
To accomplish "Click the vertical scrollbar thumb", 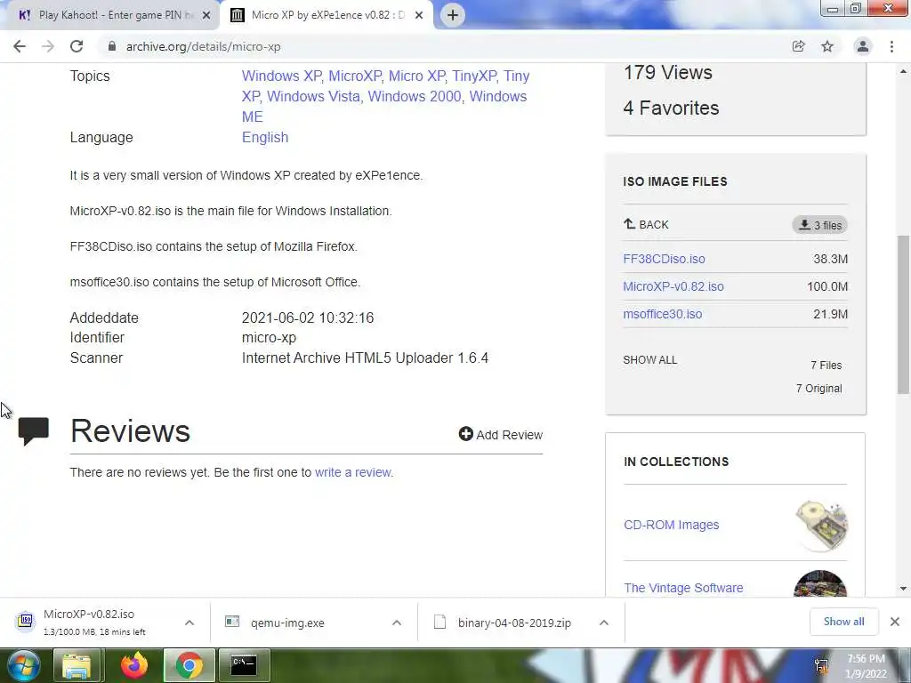I will coord(904,315).
